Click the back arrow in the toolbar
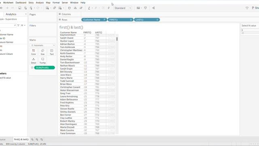Screen dimensions: 259x146 (2, 8)
